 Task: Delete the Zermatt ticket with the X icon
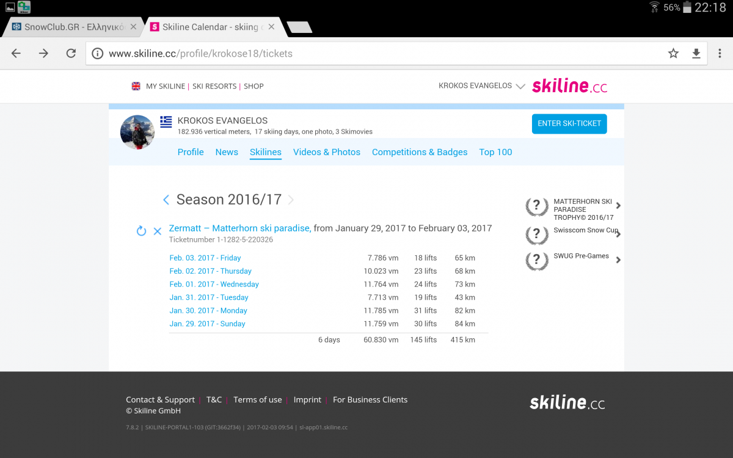click(x=158, y=231)
